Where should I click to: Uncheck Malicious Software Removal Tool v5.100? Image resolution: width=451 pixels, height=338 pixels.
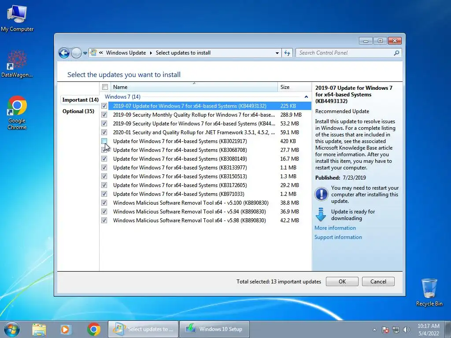(x=104, y=203)
